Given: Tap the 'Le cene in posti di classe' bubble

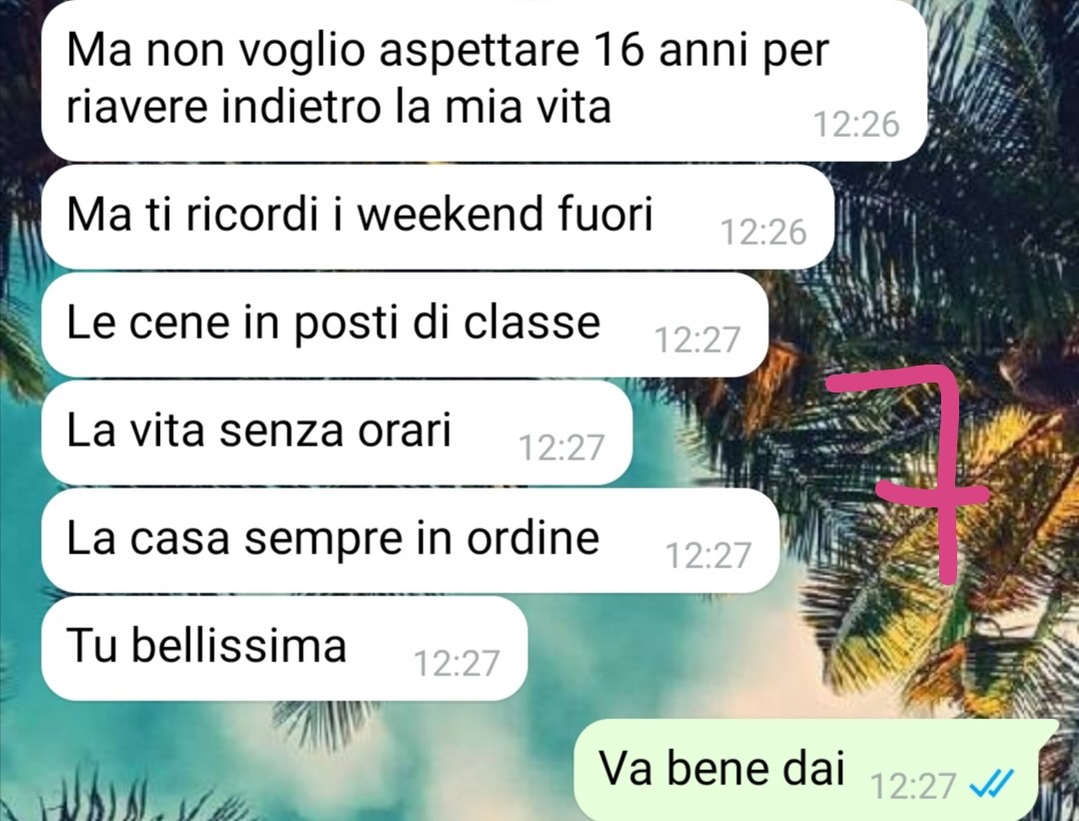Looking at the screenshot, I should [405, 325].
